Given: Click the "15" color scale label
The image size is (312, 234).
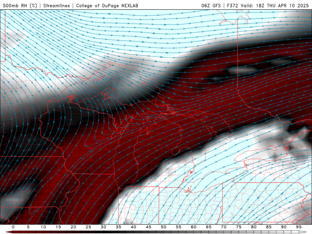Looking at the screenshot, I should click(58, 227).
